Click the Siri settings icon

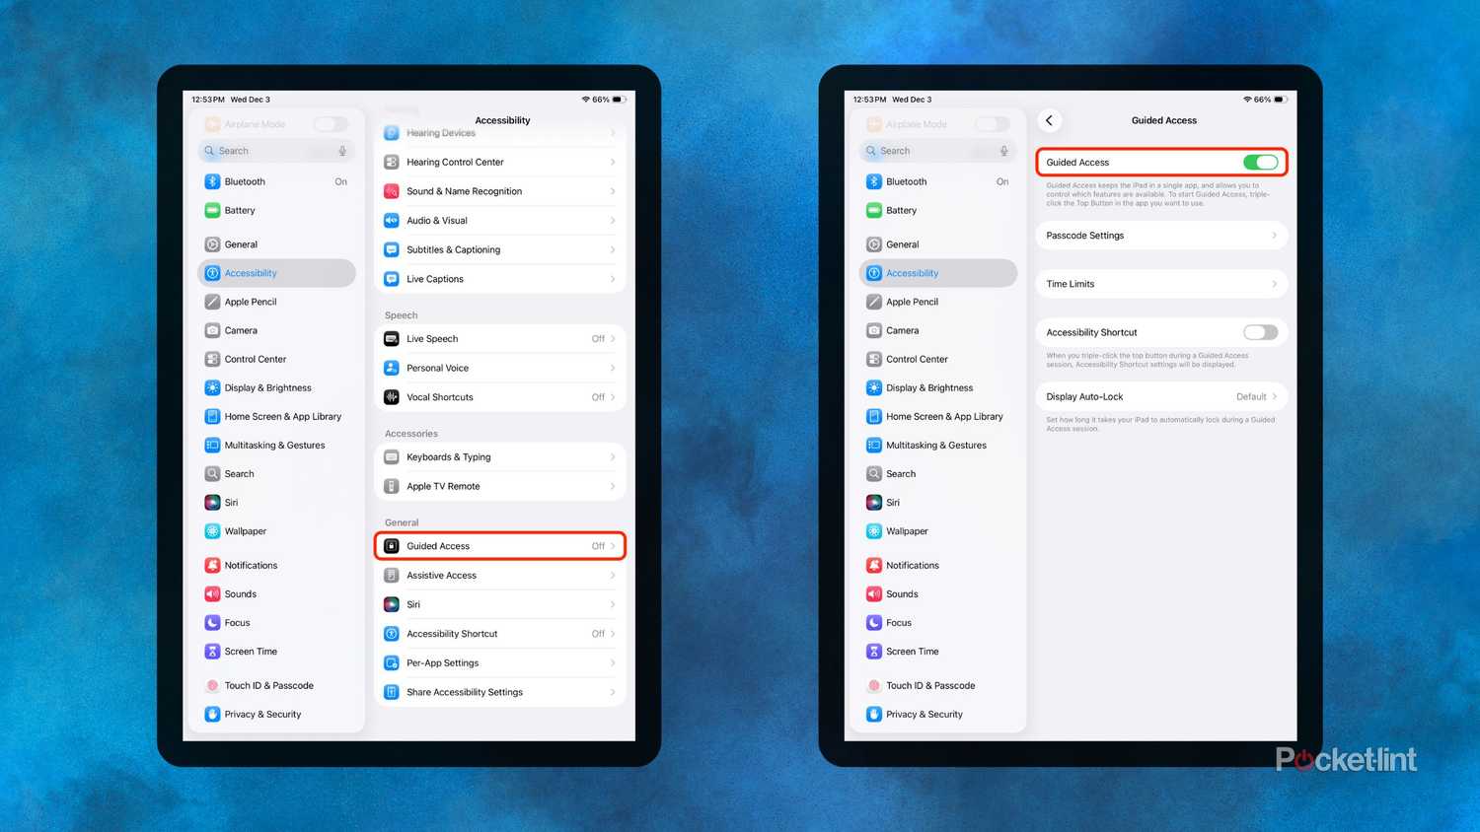[212, 502]
